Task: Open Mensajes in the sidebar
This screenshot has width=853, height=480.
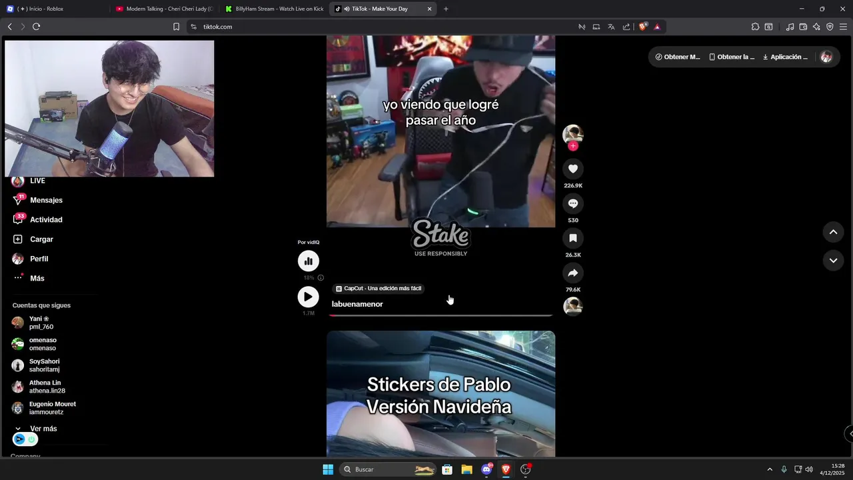Action: click(x=38, y=200)
